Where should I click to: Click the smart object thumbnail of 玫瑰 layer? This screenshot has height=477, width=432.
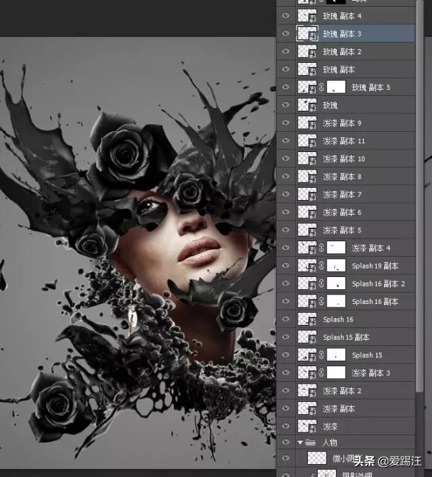[x=307, y=105]
